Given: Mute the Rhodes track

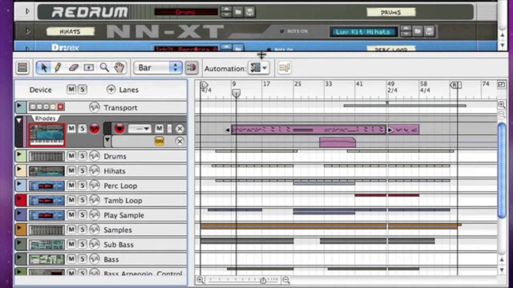Looking at the screenshot, I should pos(71,128).
